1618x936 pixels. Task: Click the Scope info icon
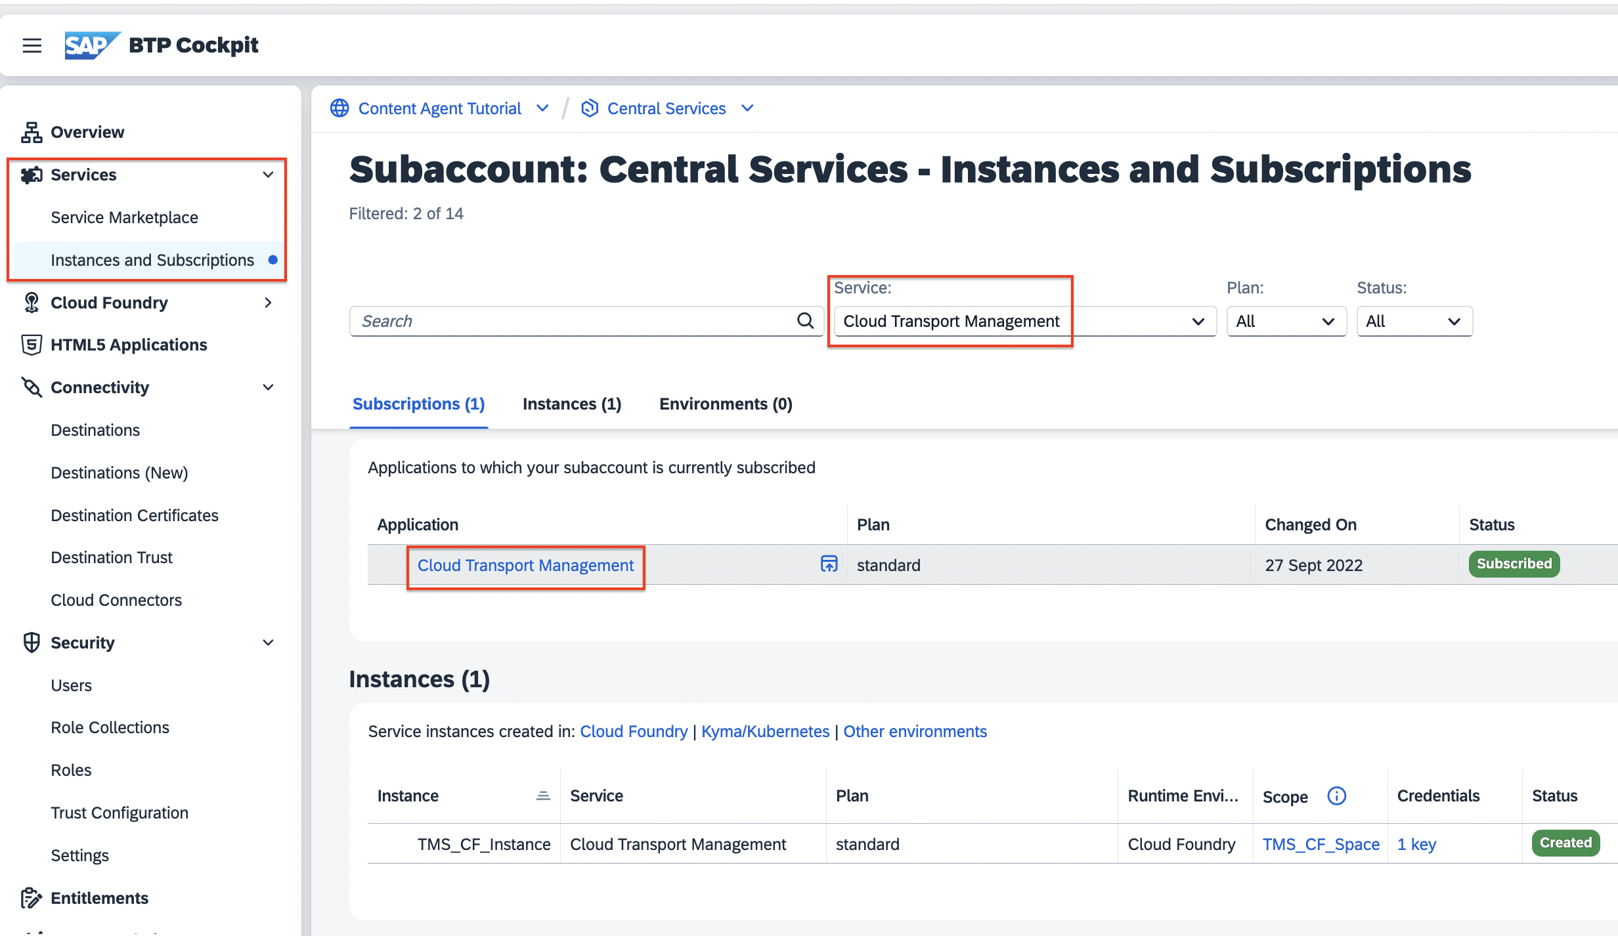(x=1336, y=796)
